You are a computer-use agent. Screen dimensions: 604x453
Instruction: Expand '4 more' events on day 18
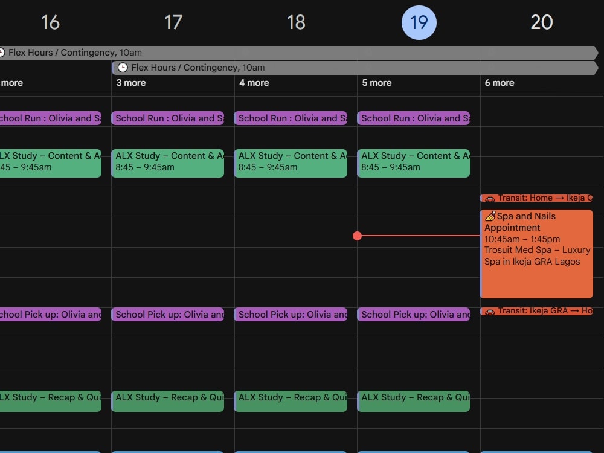click(x=254, y=83)
